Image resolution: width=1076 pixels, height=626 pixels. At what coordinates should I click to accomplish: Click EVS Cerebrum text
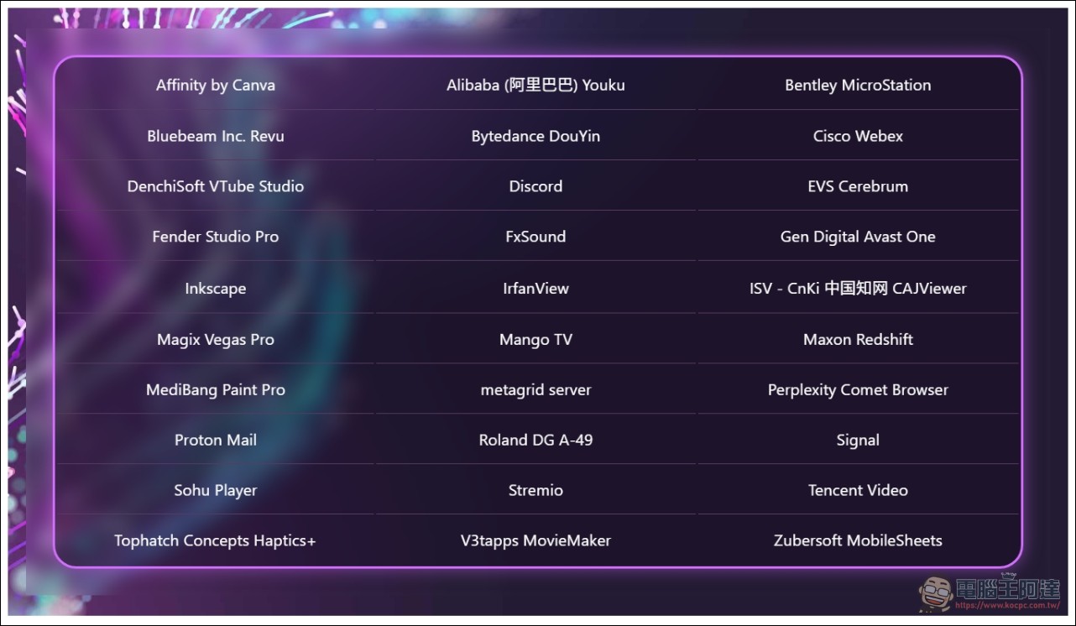coord(858,186)
